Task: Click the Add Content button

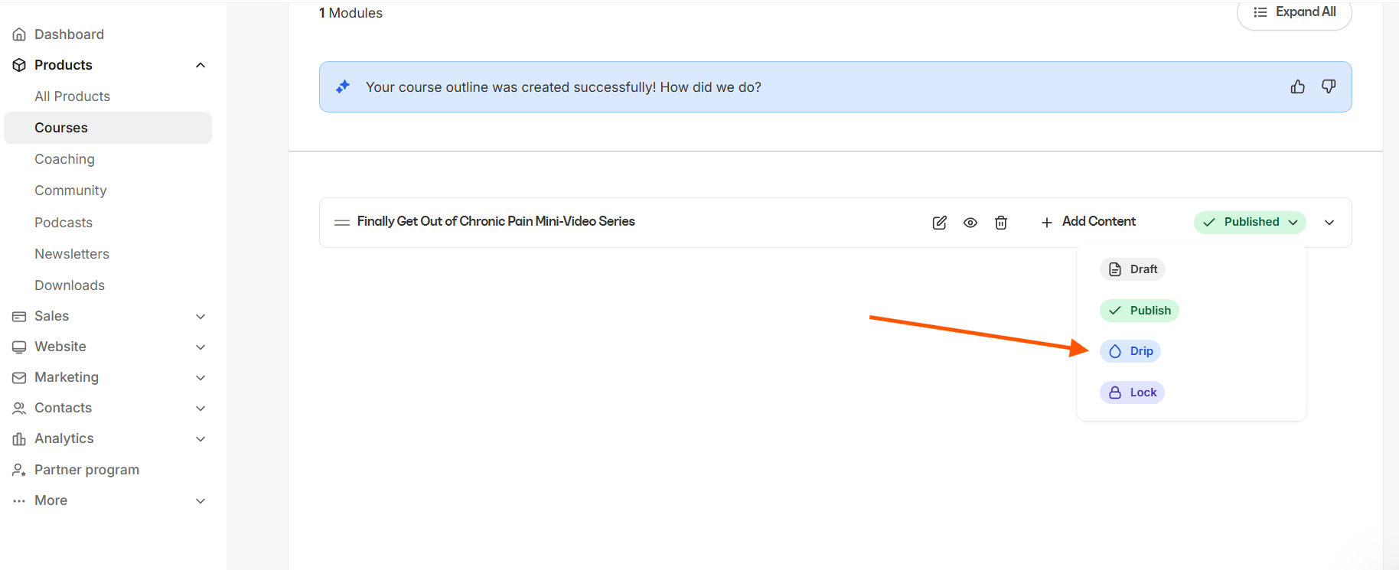Action: click(x=1088, y=222)
